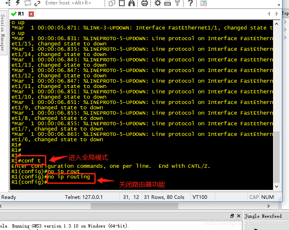Viewport: 289px width, 230px height.
Task: Click the tab scroll left arrow
Action: 269,14
